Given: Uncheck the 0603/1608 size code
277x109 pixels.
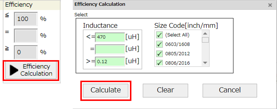Looking at the screenshot, I should (x=160, y=44).
